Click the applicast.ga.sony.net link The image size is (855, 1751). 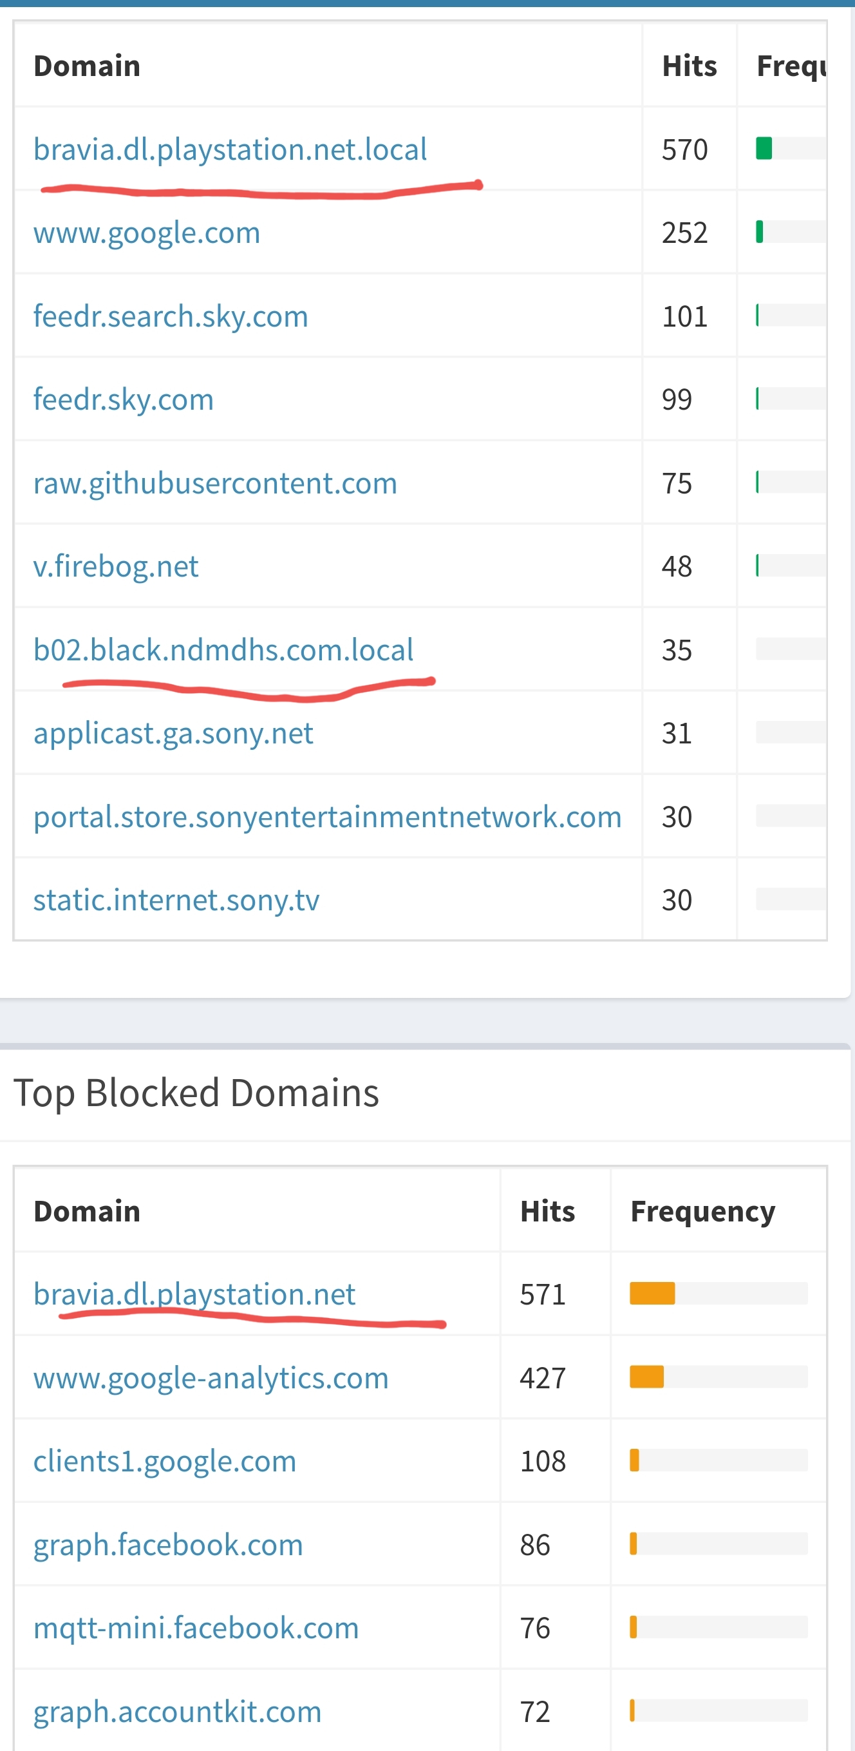[174, 733]
